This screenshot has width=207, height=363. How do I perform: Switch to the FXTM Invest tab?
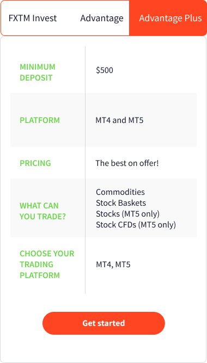33,18
